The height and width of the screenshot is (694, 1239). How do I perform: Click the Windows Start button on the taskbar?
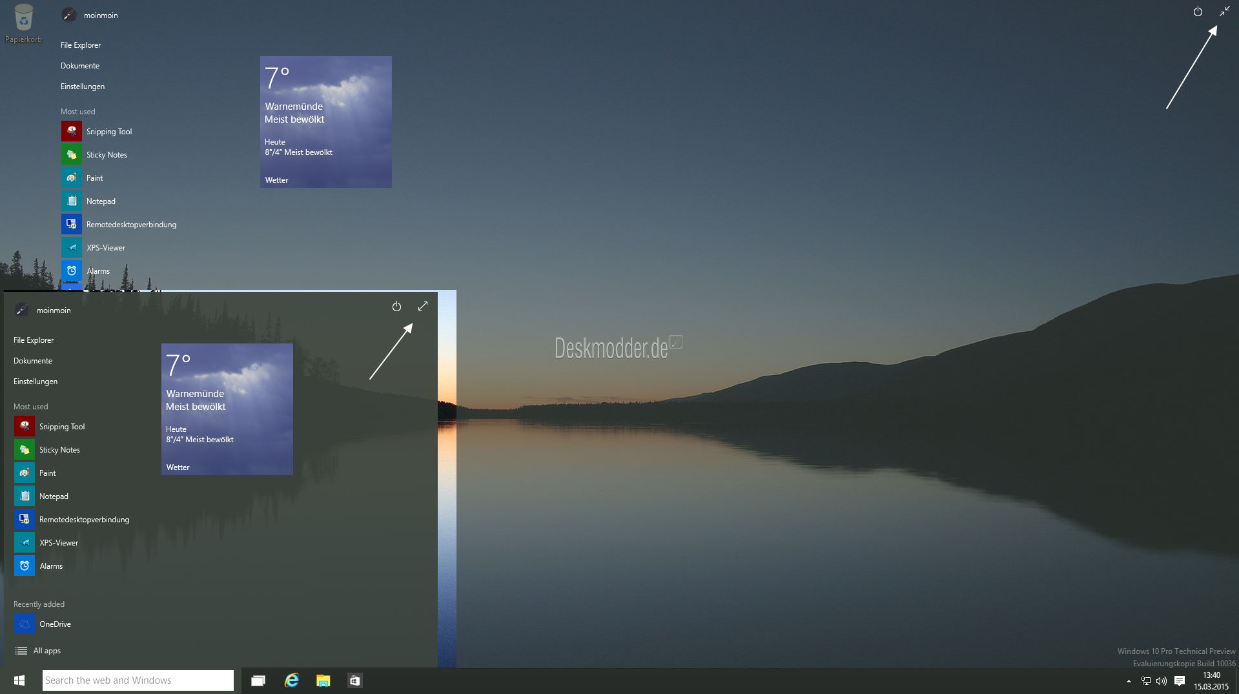click(19, 680)
